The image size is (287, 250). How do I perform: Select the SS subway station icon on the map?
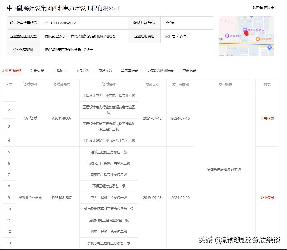pyautogui.click(x=221, y=39)
